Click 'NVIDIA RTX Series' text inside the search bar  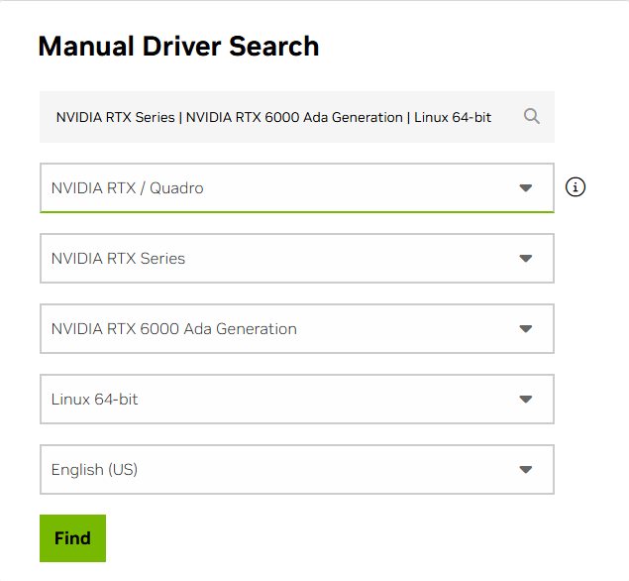click(116, 117)
